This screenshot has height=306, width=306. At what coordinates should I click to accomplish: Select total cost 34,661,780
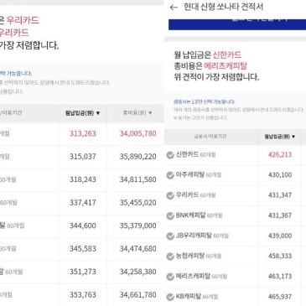[x=137, y=295]
